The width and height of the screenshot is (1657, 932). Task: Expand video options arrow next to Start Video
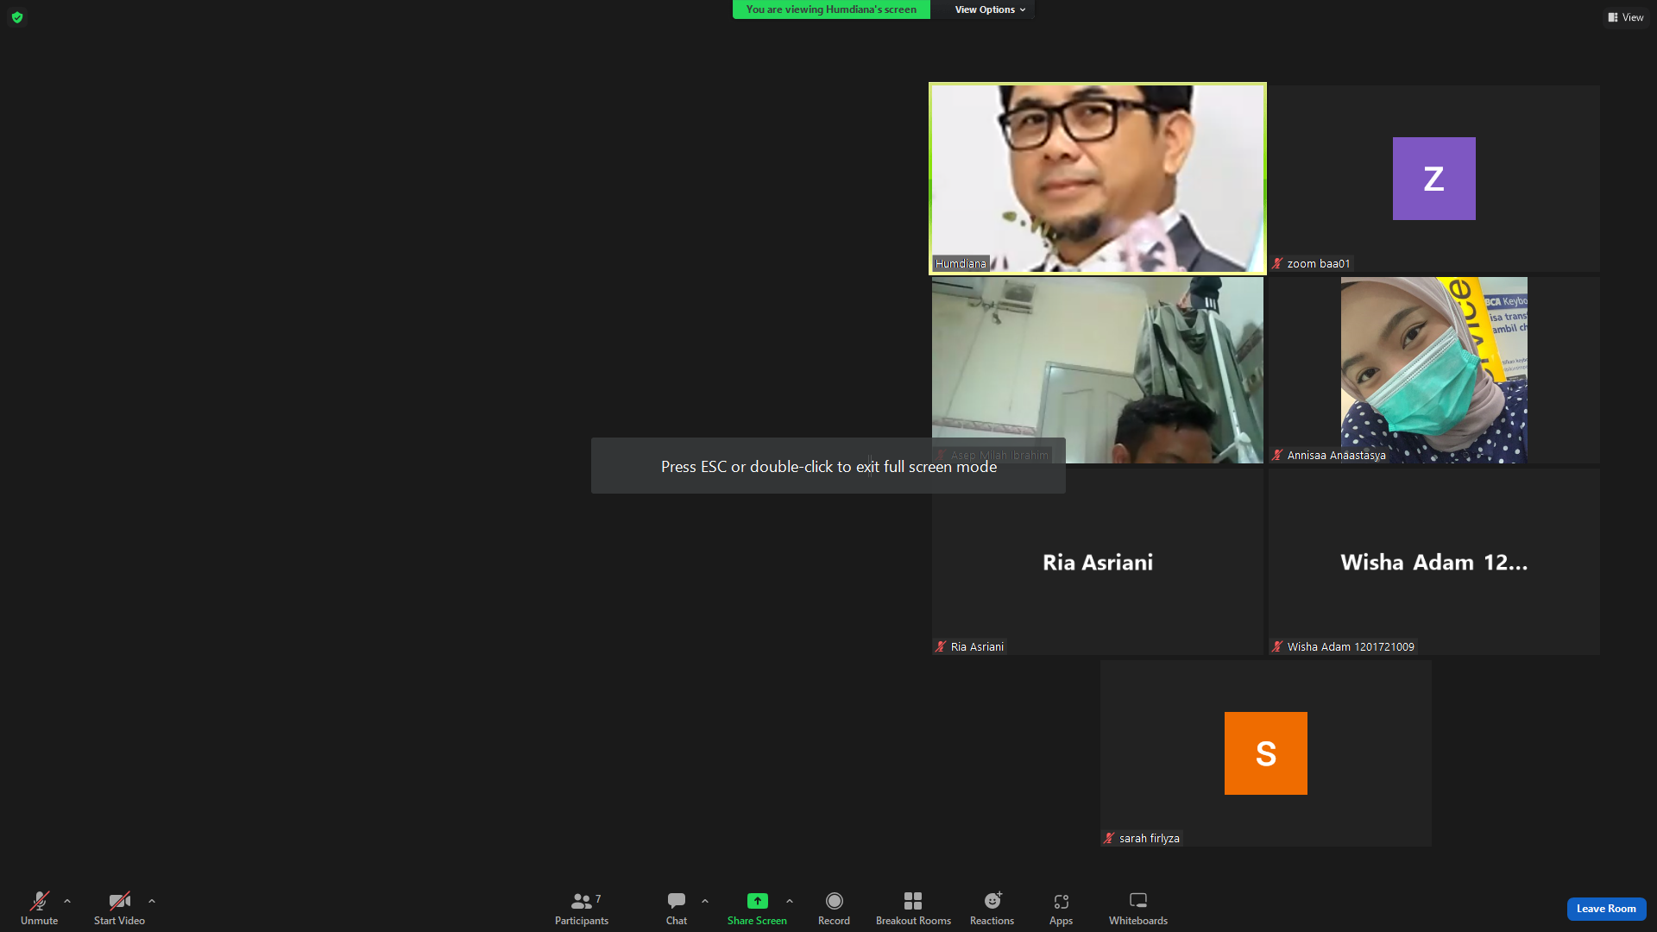[x=152, y=901]
